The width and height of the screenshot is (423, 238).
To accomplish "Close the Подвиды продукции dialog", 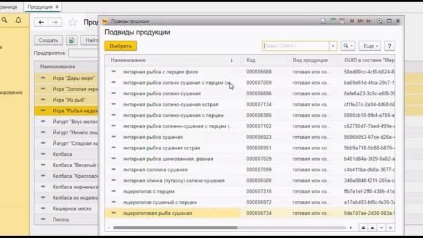I will [398, 21].
